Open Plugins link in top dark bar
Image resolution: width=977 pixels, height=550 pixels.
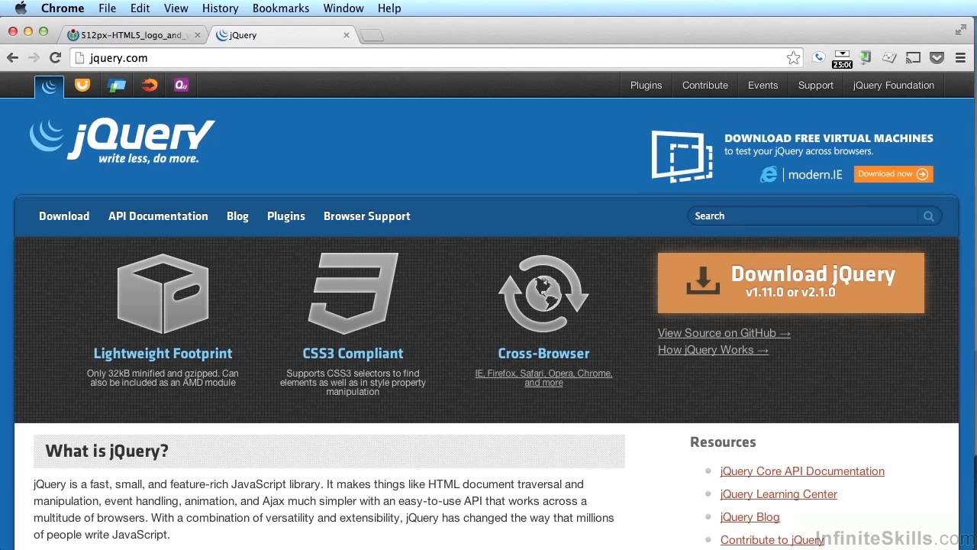646,86
